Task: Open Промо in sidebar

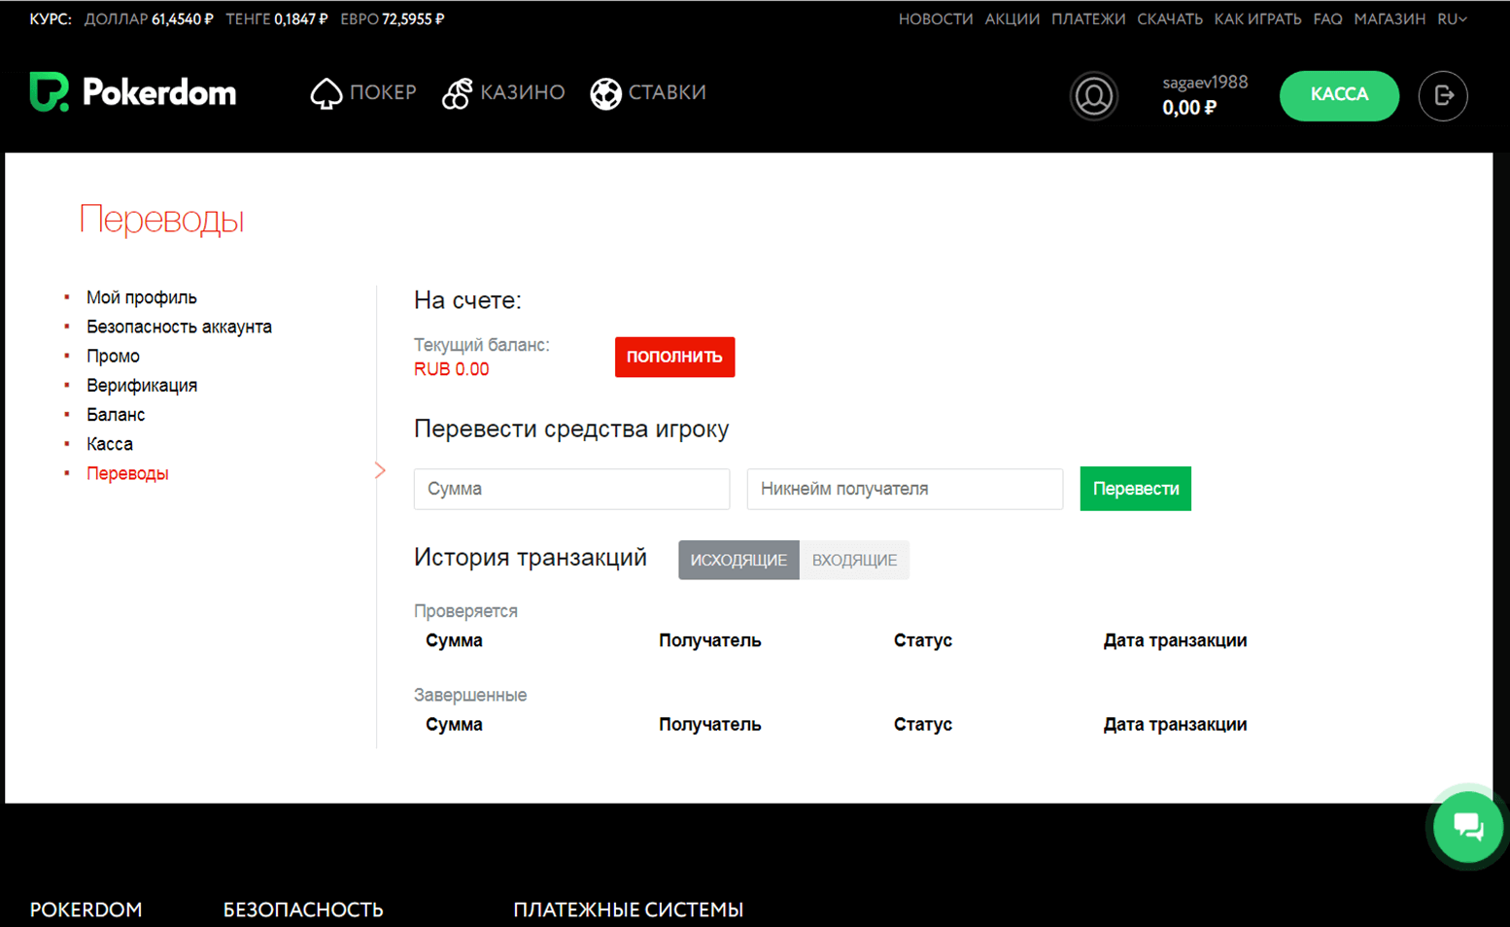Action: click(x=113, y=356)
